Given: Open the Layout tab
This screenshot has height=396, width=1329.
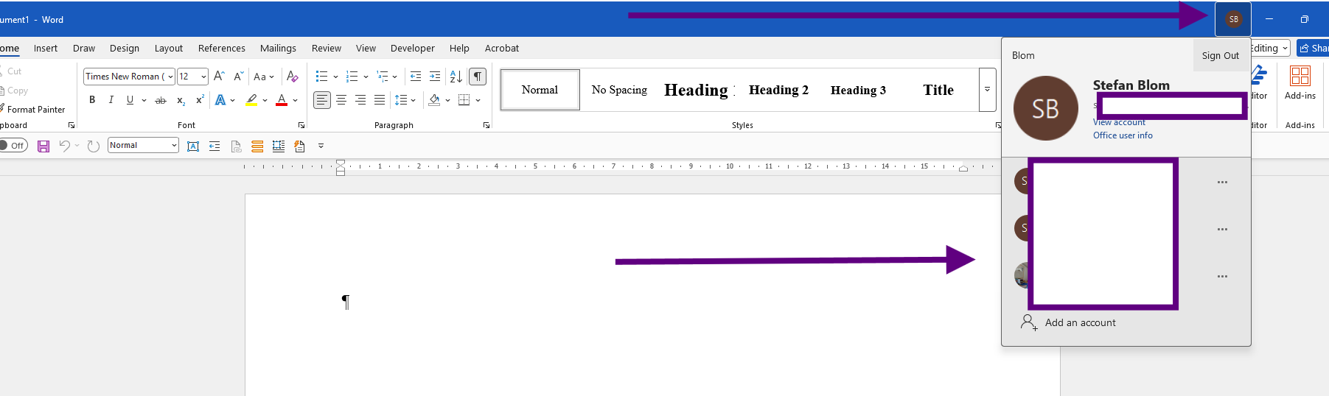Looking at the screenshot, I should (x=169, y=49).
